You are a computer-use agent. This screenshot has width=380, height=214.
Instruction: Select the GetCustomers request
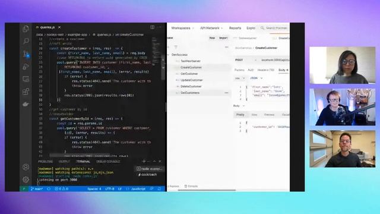(x=190, y=93)
